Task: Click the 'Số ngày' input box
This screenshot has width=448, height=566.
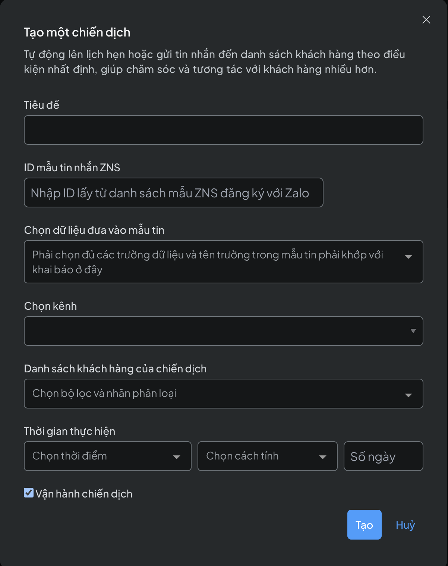Action: [383, 456]
